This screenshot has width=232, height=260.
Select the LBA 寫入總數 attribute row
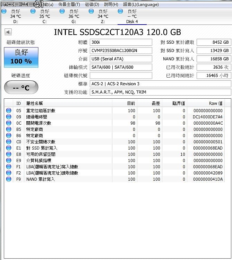pyautogui.click(x=114, y=167)
